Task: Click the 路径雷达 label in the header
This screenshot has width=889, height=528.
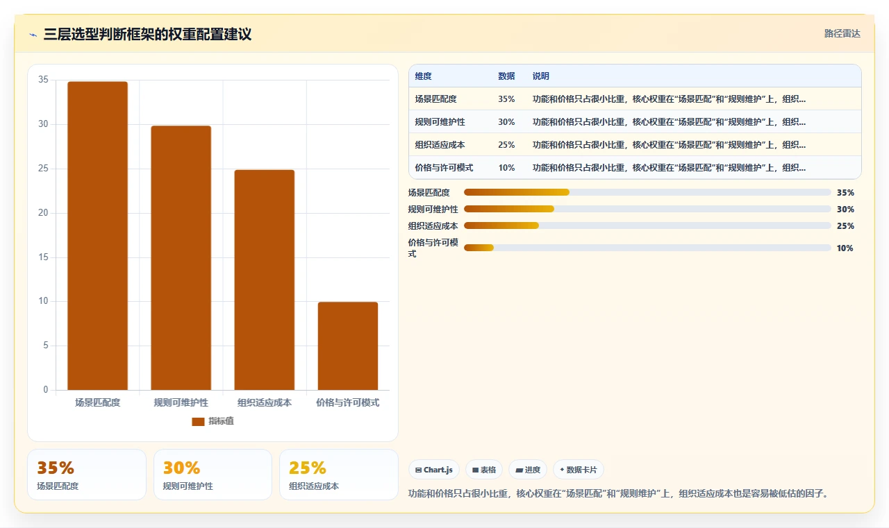Action: [x=842, y=33]
